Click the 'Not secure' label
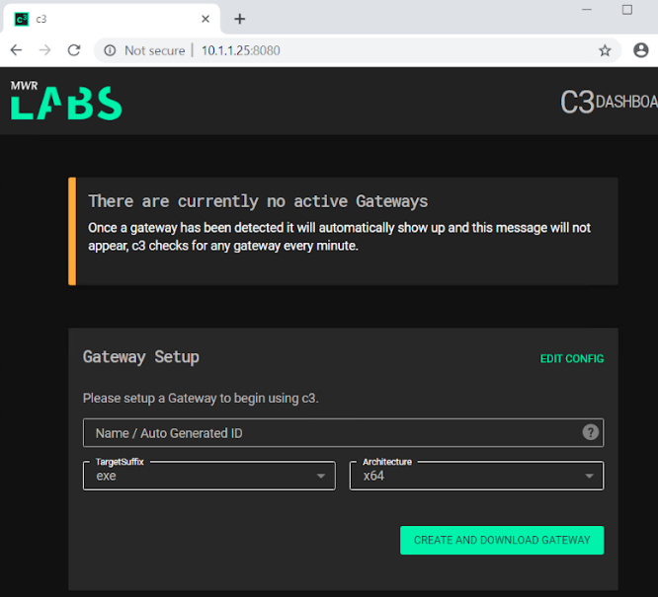Image resolution: width=658 pixels, height=597 pixels. [x=155, y=50]
